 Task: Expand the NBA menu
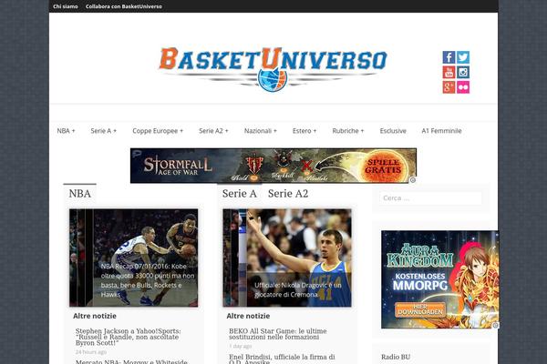[66, 131]
